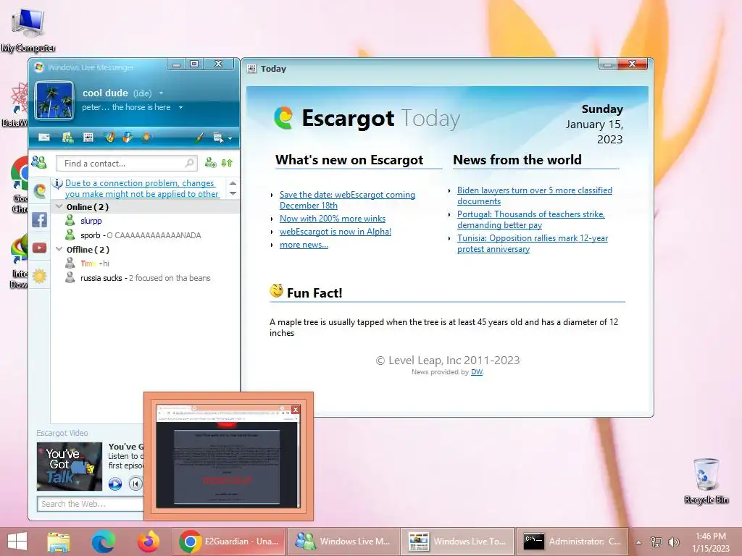
Task: Open the sharing folders icon in Messenger toolbar
Action: [67, 138]
